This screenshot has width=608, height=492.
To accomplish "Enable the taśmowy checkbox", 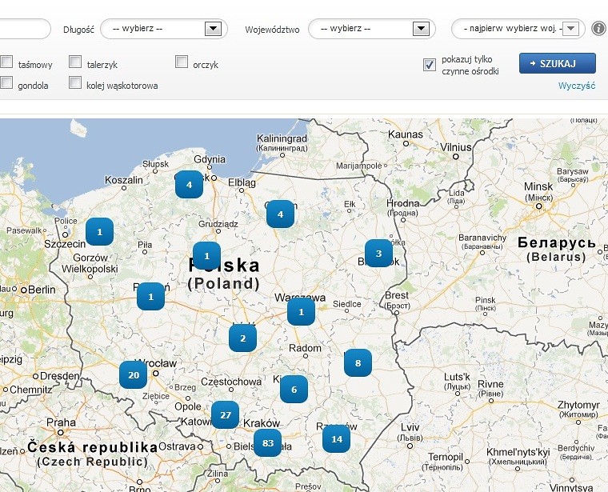I will click(6, 62).
